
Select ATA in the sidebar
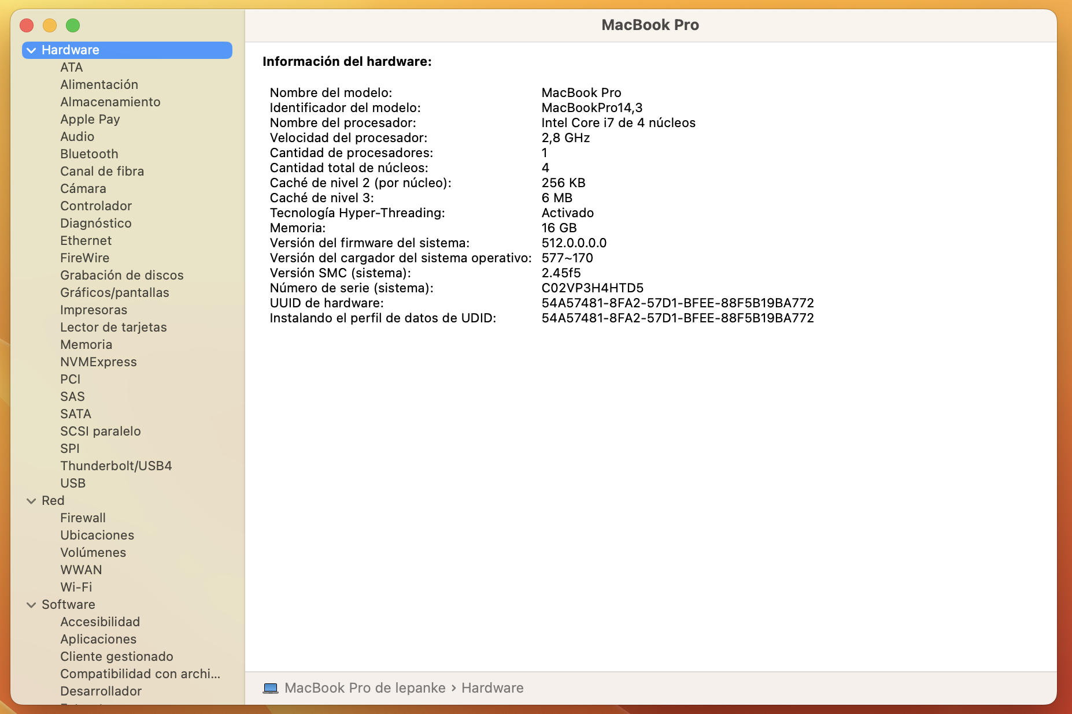point(72,67)
